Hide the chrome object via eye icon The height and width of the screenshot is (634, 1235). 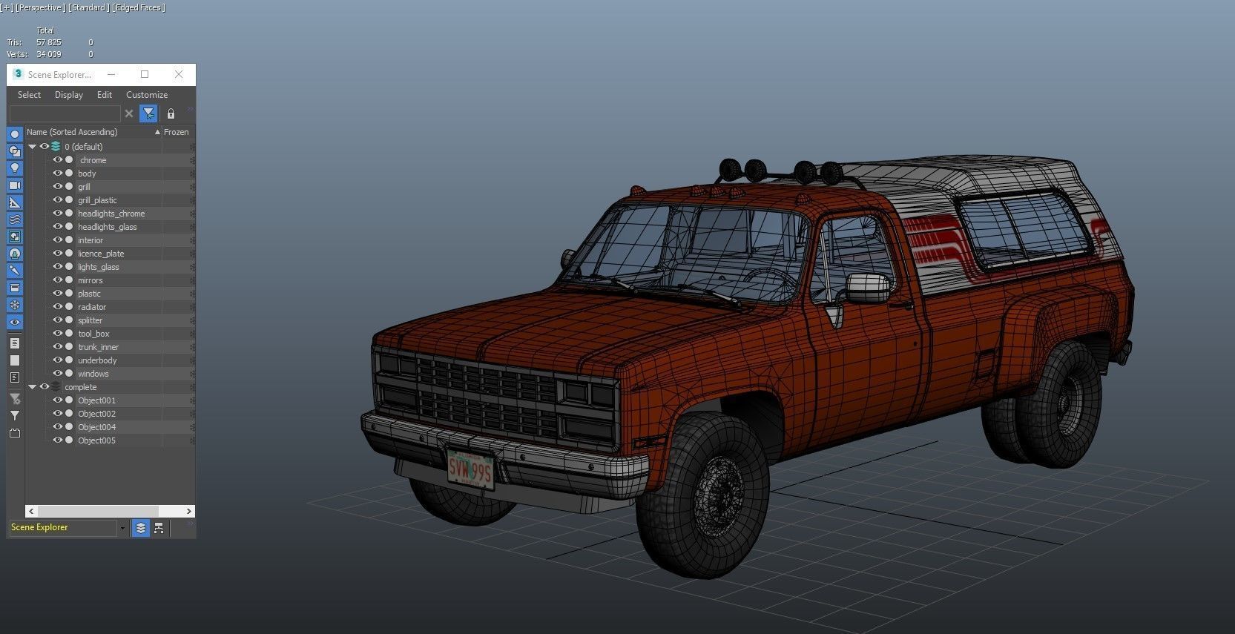tap(58, 160)
